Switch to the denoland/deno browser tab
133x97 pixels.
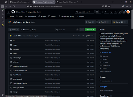click(x=20, y=2)
